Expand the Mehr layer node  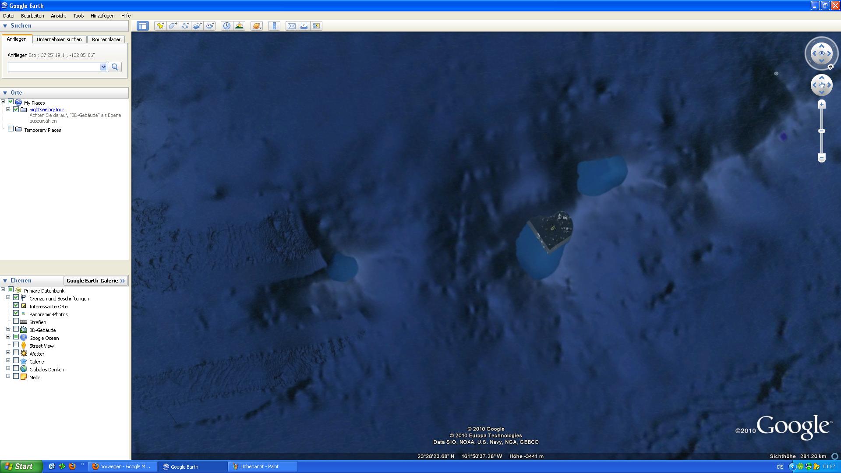[8, 377]
